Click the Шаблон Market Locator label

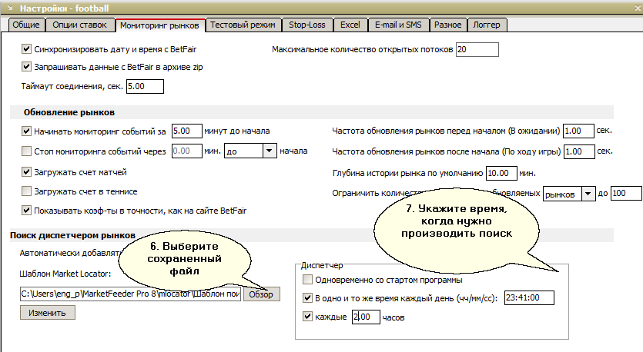coord(65,274)
